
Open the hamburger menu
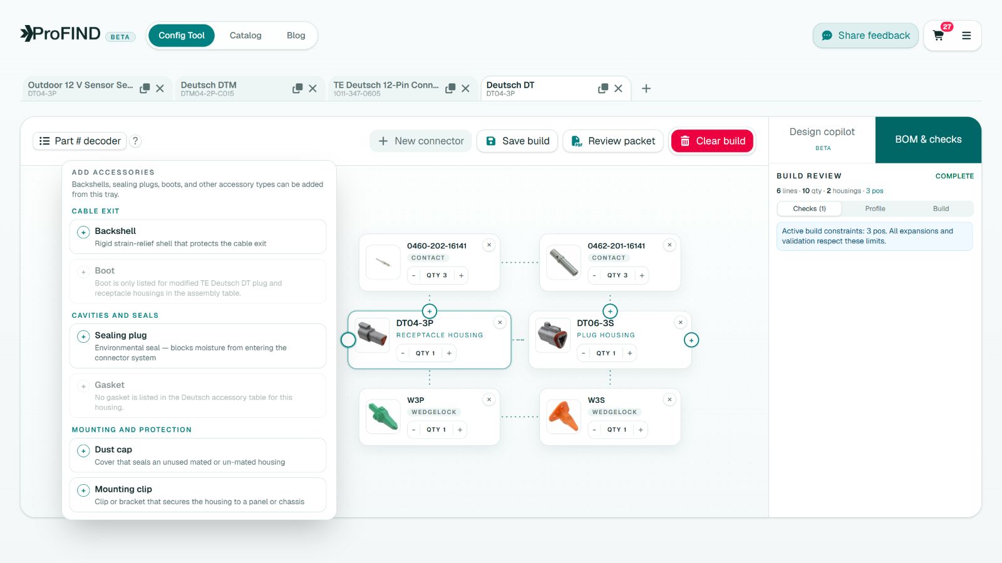click(x=966, y=36)
